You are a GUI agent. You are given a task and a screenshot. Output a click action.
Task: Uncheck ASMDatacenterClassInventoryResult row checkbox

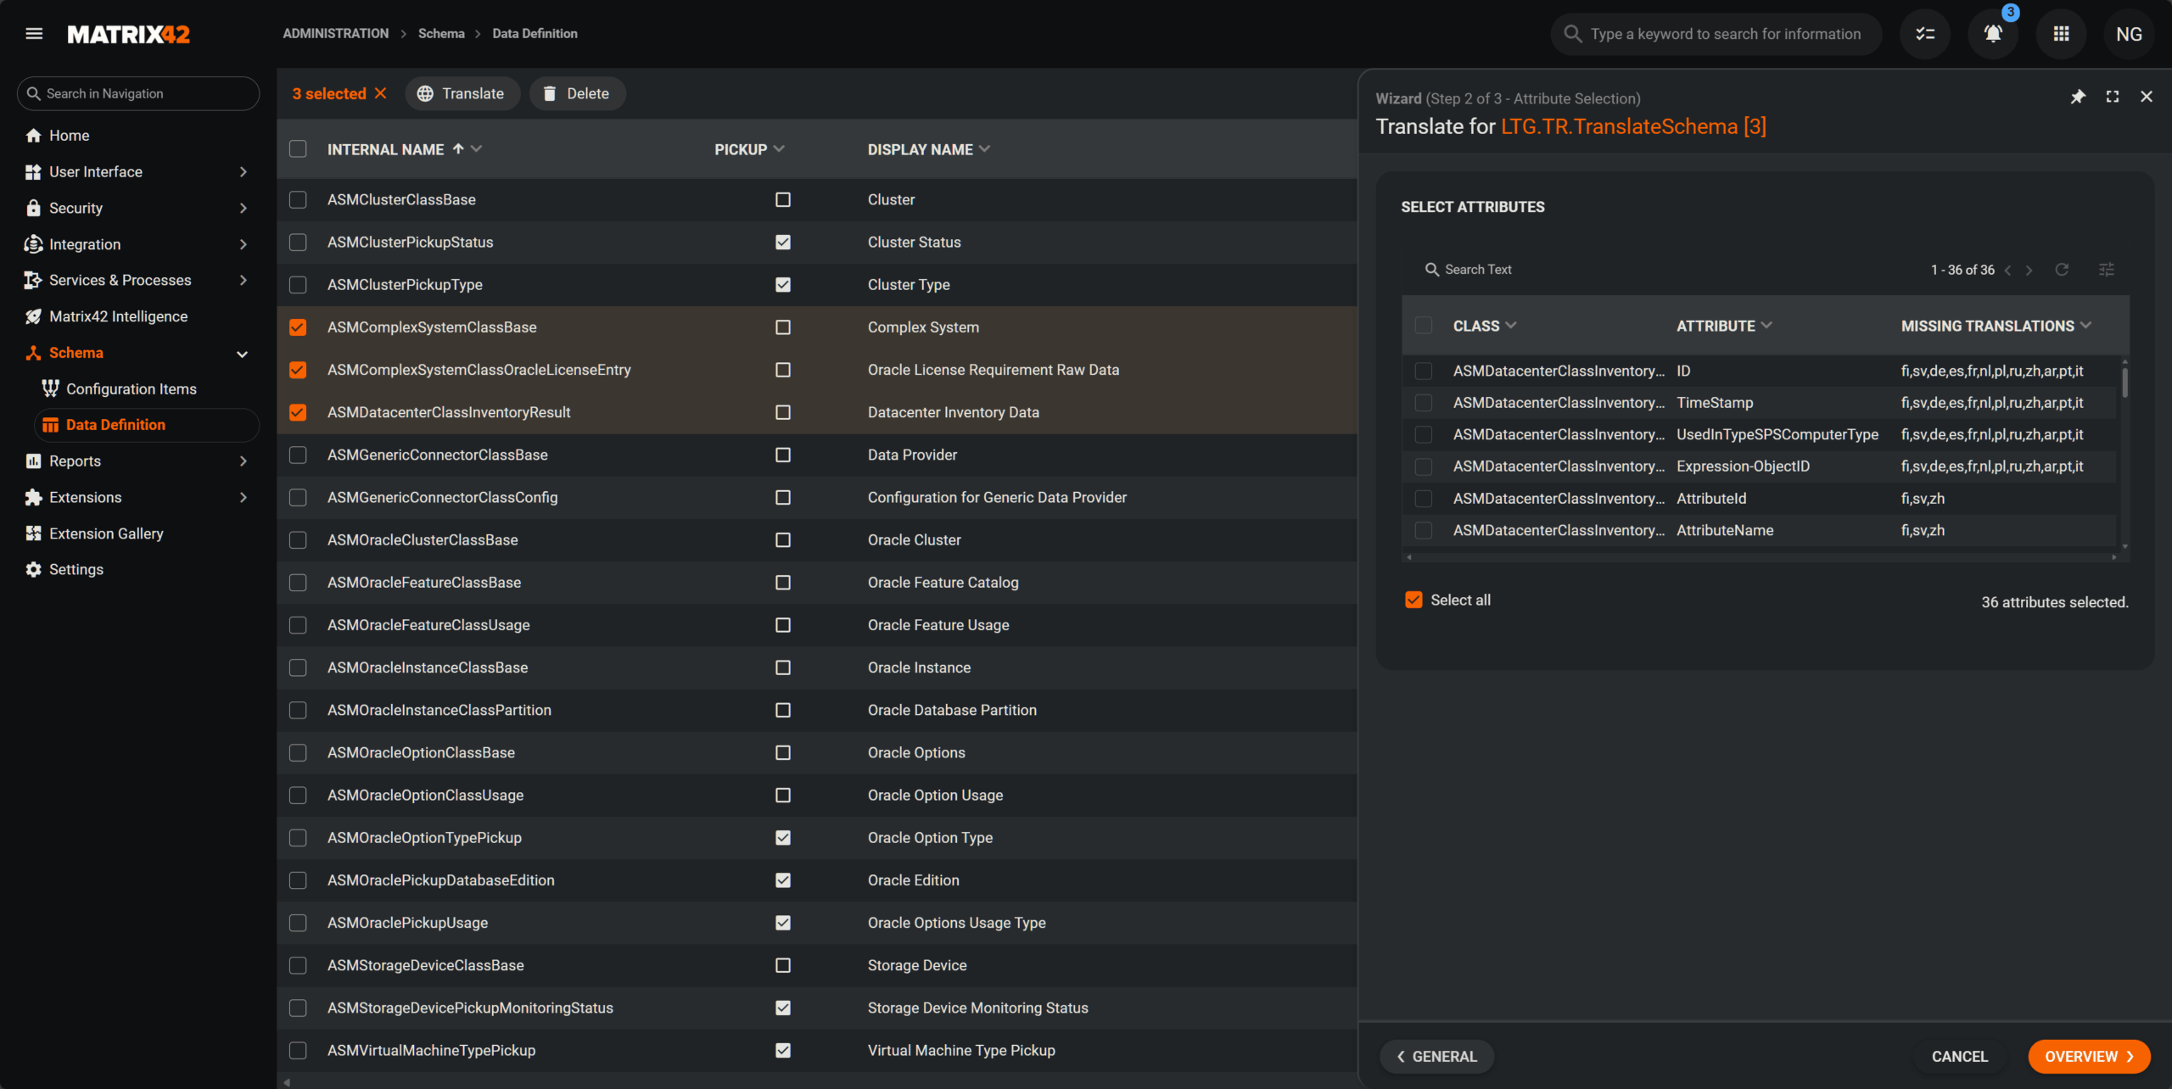click(x=298, y=412)
